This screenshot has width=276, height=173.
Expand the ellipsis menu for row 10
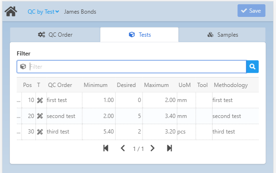[19, 101]
